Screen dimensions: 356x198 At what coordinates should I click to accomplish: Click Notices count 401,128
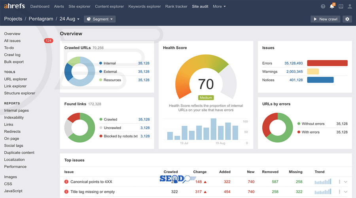pyautogui.click(x=296, y=80)
